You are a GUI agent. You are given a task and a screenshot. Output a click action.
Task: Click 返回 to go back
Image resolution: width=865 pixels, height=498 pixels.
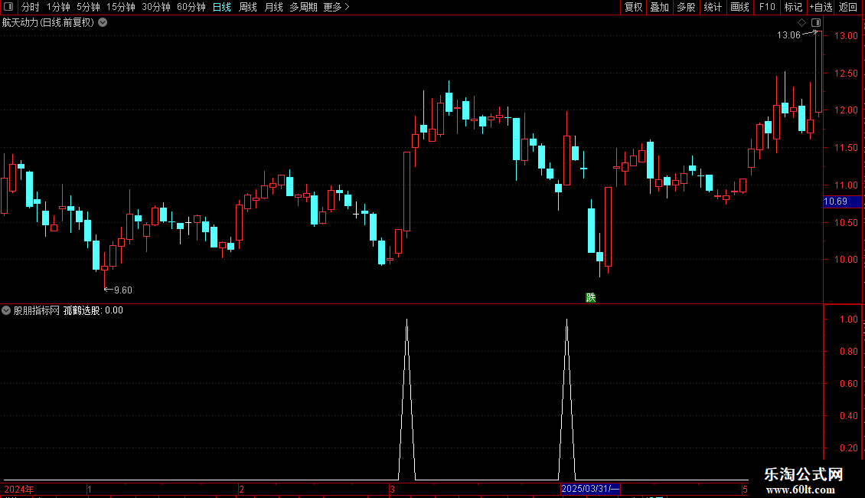(x=848, y=7)
